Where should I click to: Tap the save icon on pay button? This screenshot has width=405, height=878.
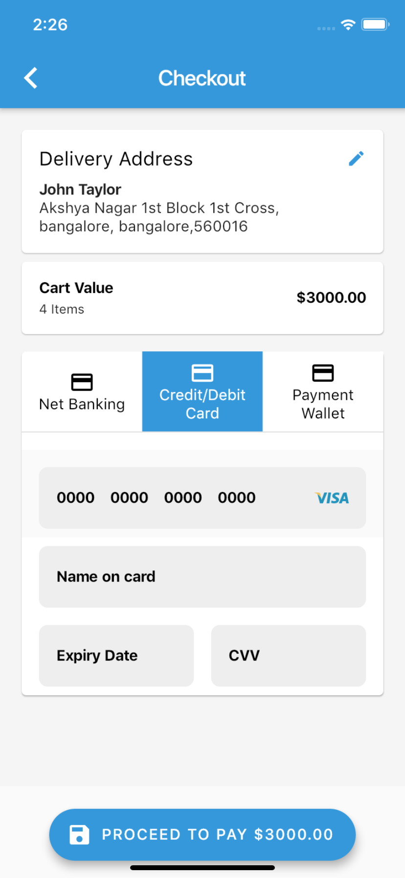tap(79, 834)
